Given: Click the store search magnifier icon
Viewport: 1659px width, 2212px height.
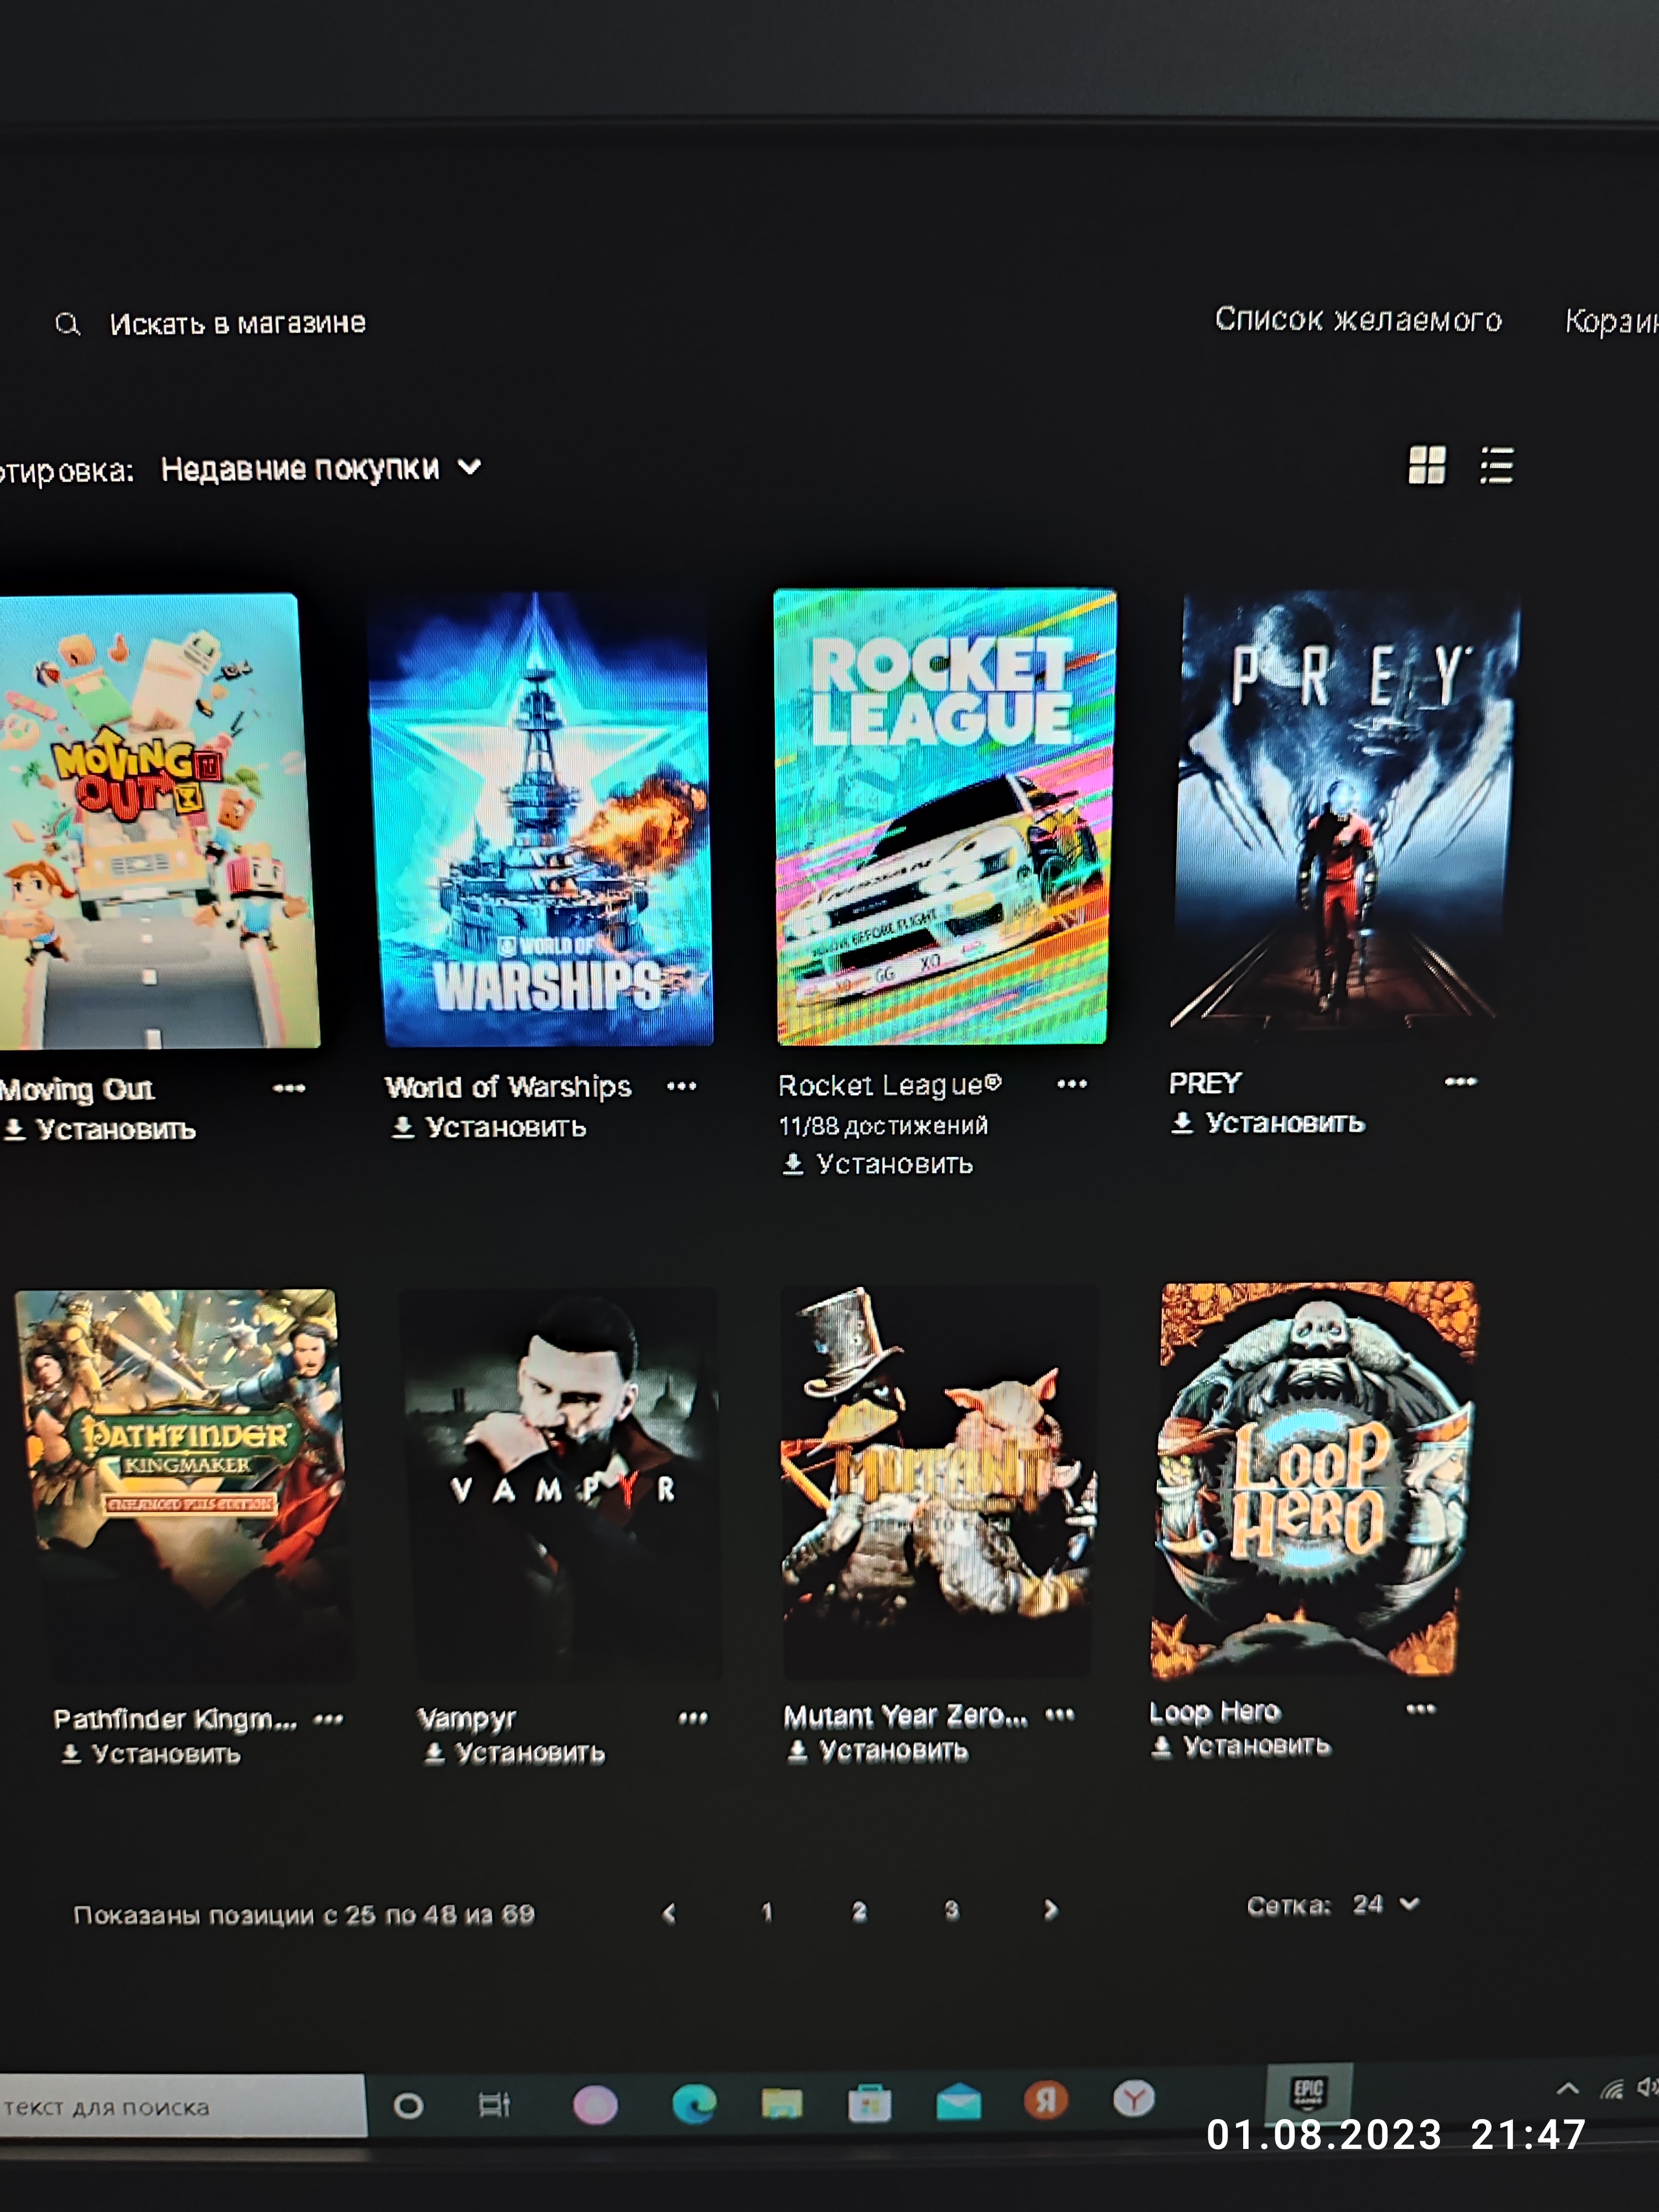Looking at the screenshot, I should point(67,324).
